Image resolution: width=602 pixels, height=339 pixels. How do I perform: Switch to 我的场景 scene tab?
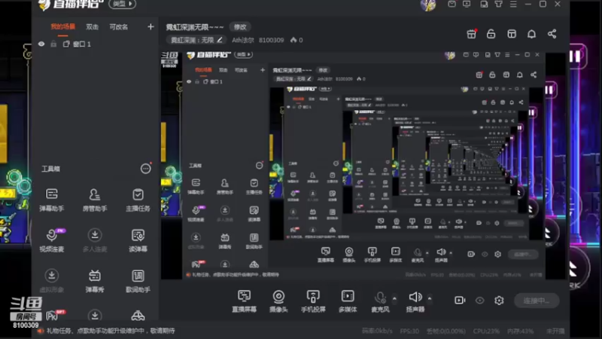tap(63, 26)
